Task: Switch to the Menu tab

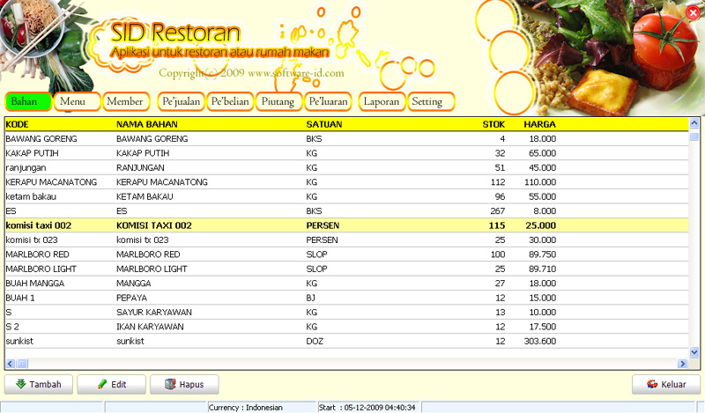Action: click(x=77, y=101)
